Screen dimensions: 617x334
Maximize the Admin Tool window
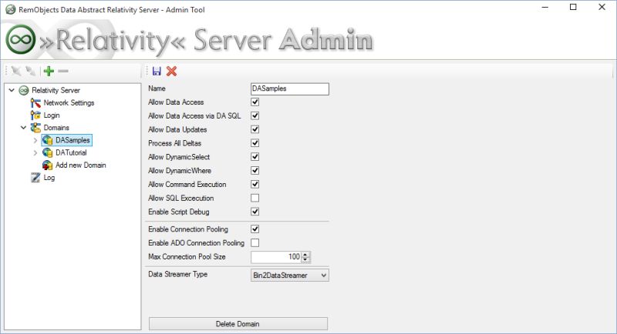pyautogui.click(x=573, y=7)
